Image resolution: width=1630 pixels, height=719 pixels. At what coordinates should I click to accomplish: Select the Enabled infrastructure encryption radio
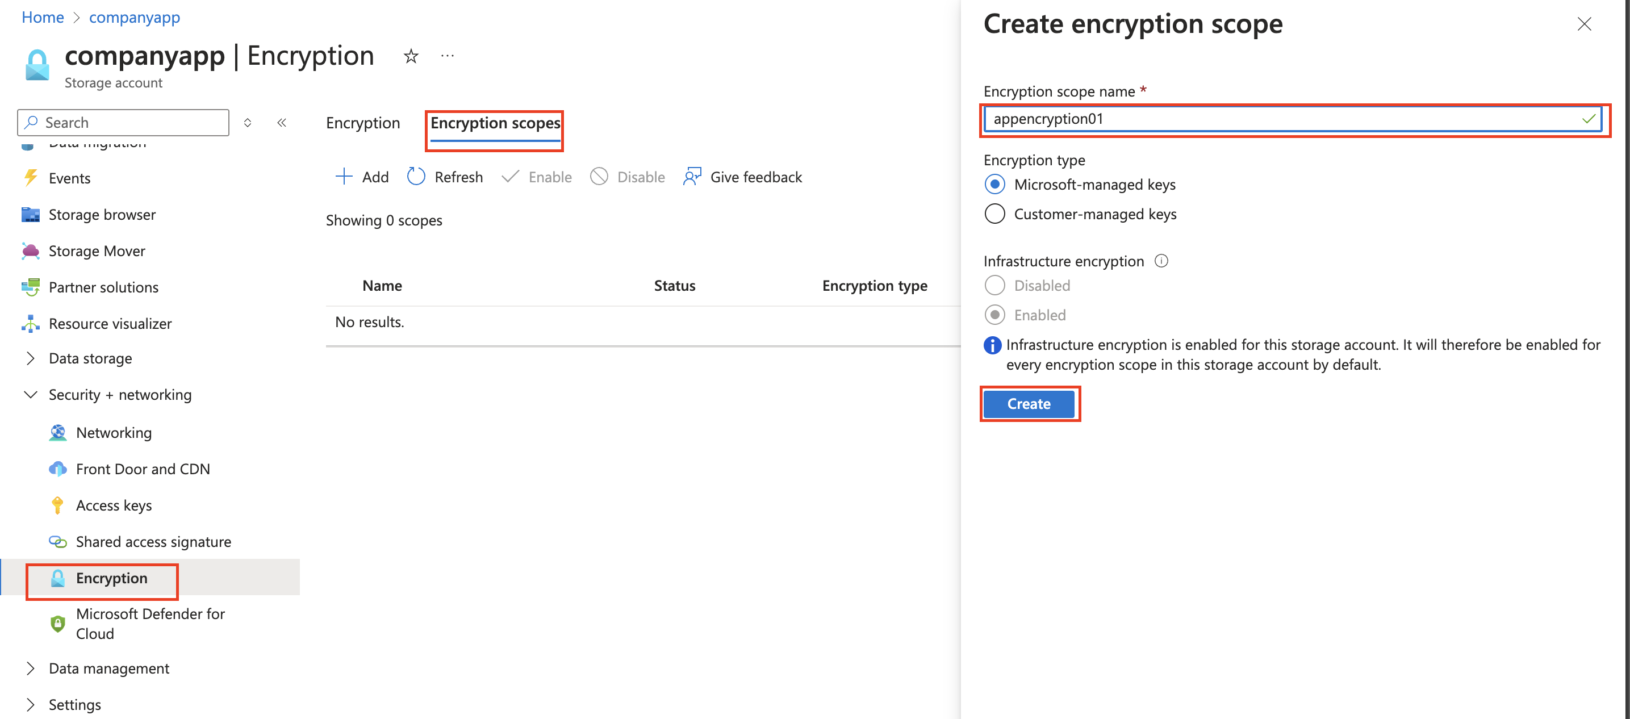[994, 315]
